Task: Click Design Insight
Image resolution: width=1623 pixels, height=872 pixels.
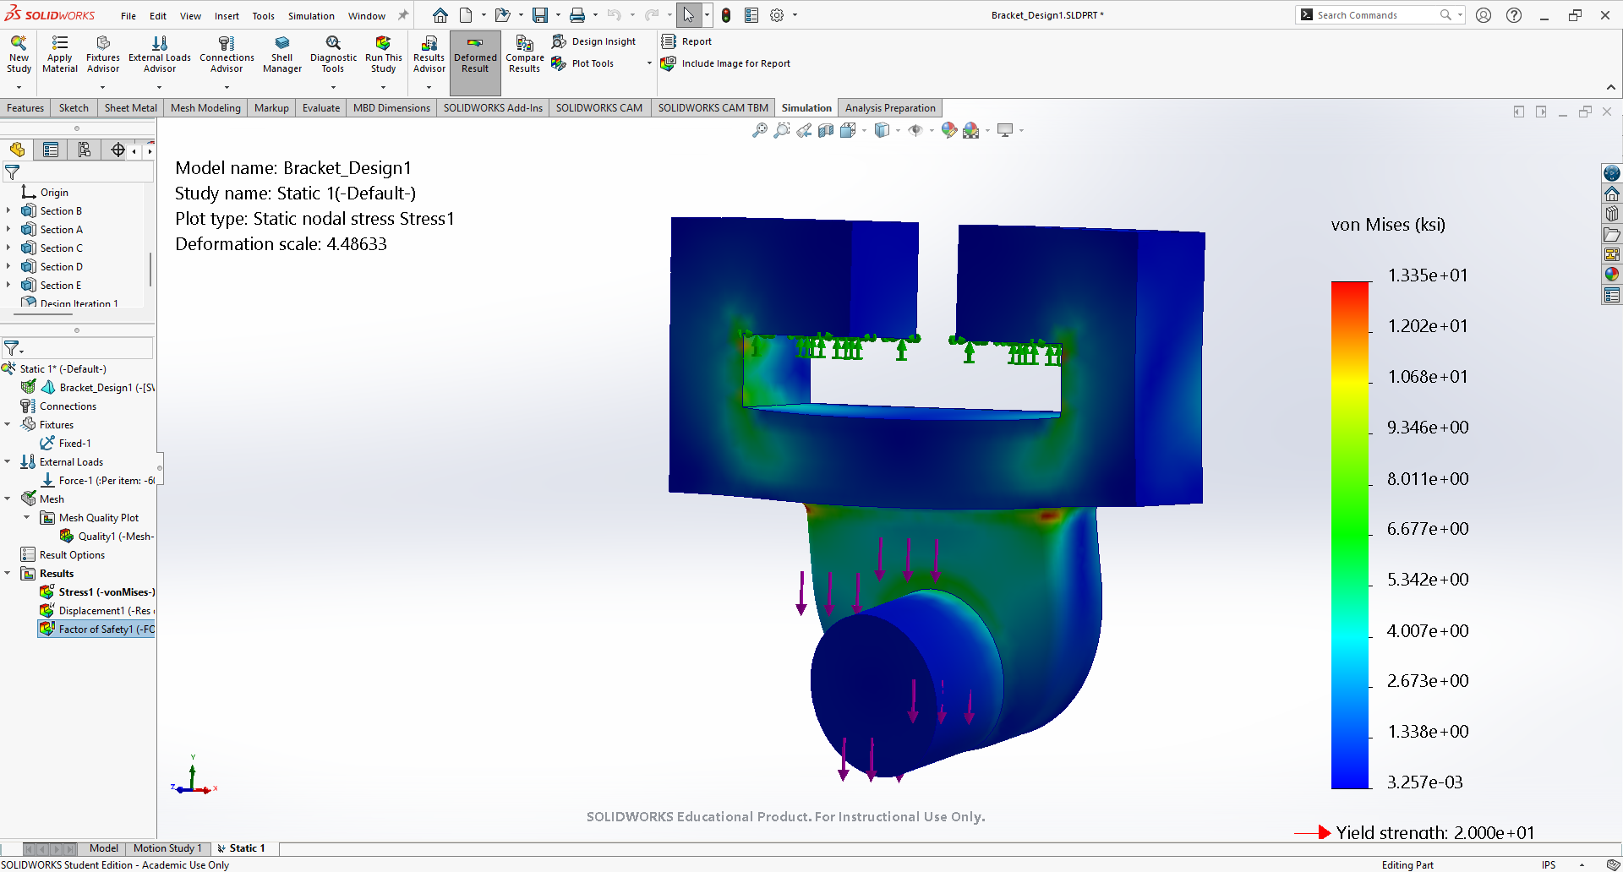Action: [x=593, y=41]
